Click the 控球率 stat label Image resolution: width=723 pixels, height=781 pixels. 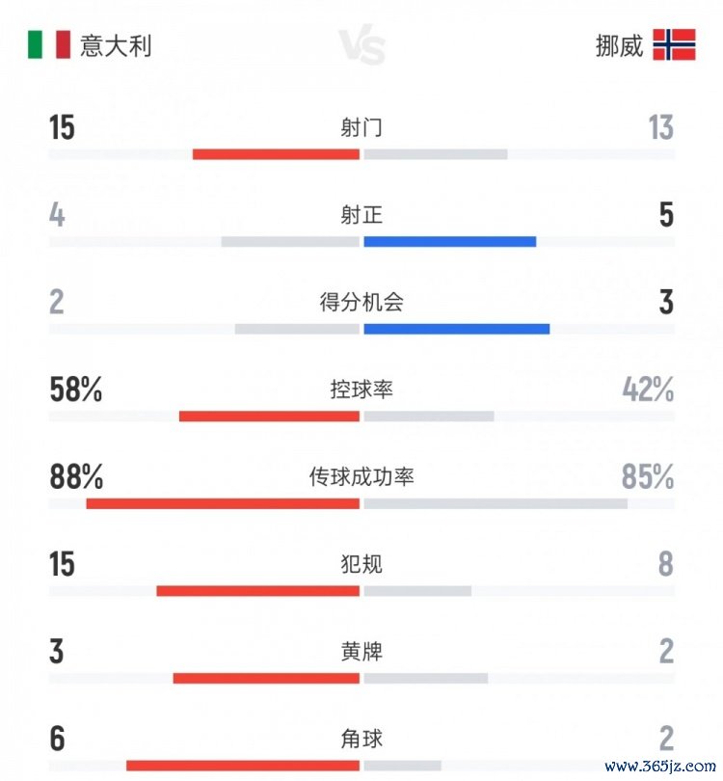point(361,390)
